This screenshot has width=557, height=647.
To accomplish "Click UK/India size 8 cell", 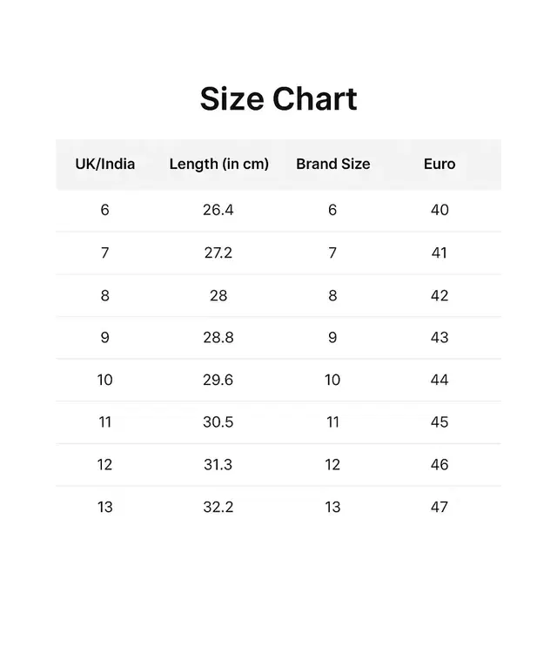I will (x=105, y=295).
